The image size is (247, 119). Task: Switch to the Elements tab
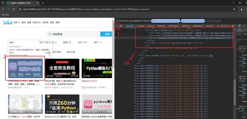coord(130,26)
